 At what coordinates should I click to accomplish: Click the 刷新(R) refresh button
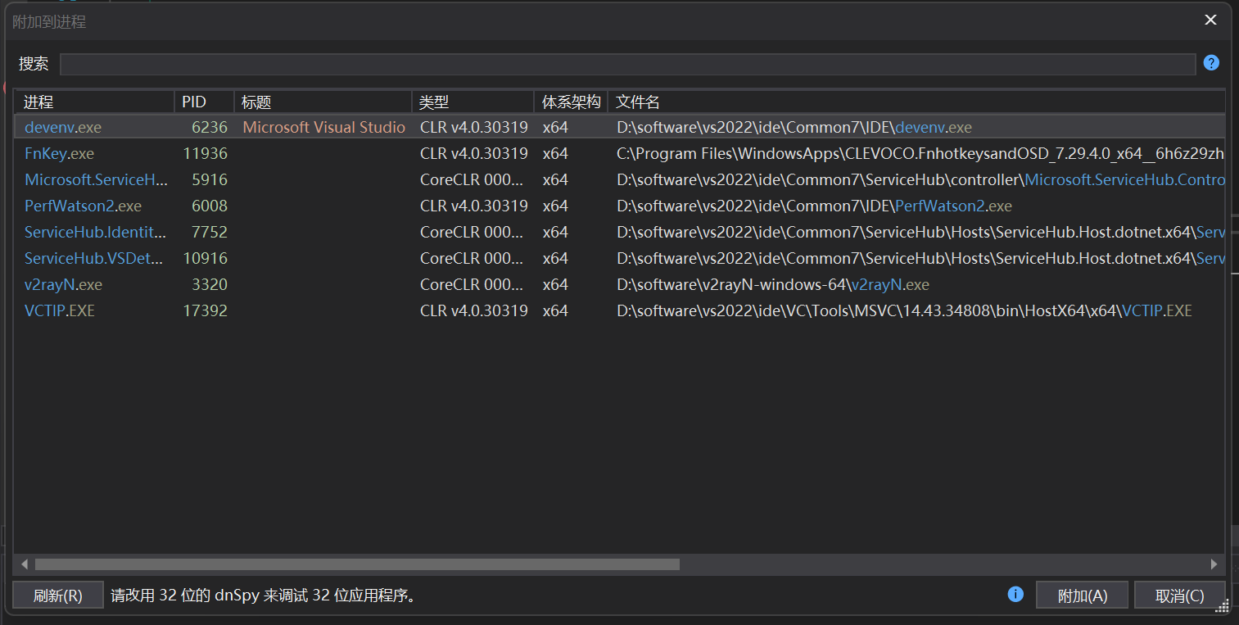pyautogui.click(x=58, y=596)
